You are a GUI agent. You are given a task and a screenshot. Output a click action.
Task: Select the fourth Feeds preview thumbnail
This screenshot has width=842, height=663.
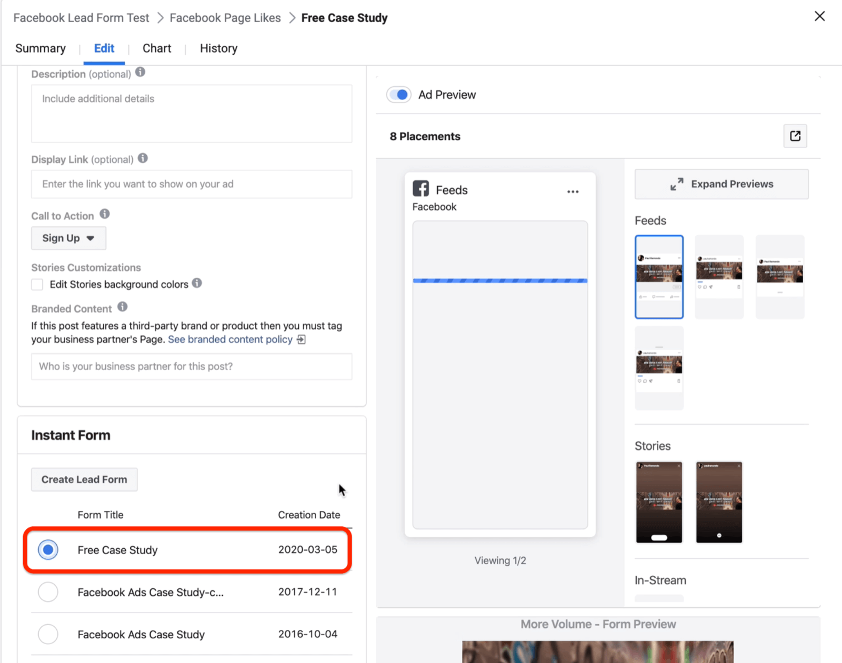659,368
